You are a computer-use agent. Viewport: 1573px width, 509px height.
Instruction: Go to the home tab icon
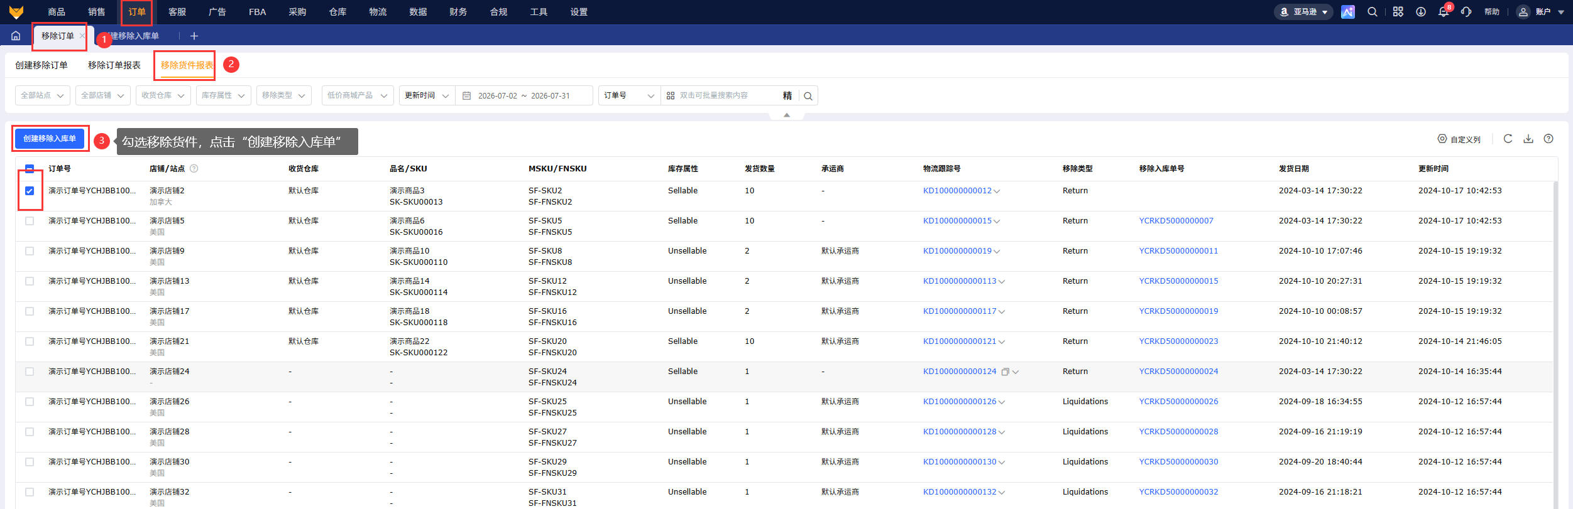[16, 36]
